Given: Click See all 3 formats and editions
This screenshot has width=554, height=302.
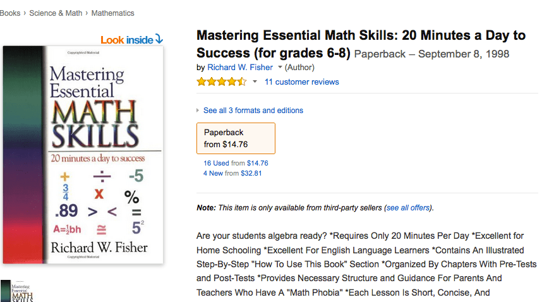Looking at the screenshot, I should 253,111.
